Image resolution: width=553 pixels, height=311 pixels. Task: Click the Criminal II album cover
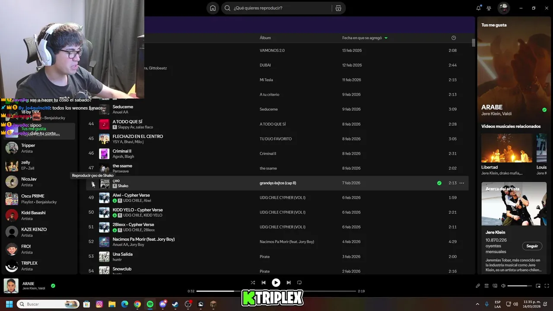[104, 154]
